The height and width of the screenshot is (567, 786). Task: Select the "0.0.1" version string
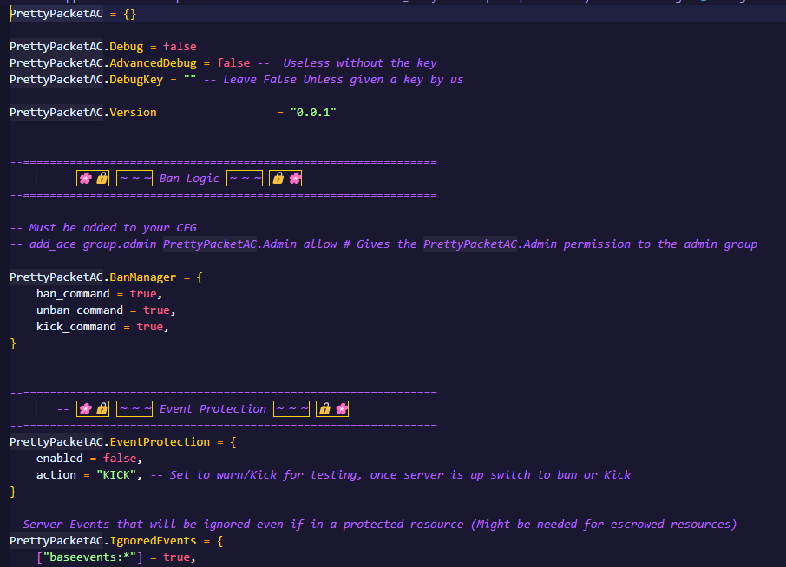[313, 113]
